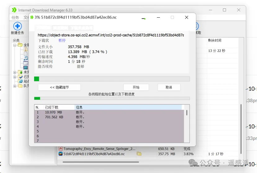Expand the unfinished downloads tree node

coord(15,72)
